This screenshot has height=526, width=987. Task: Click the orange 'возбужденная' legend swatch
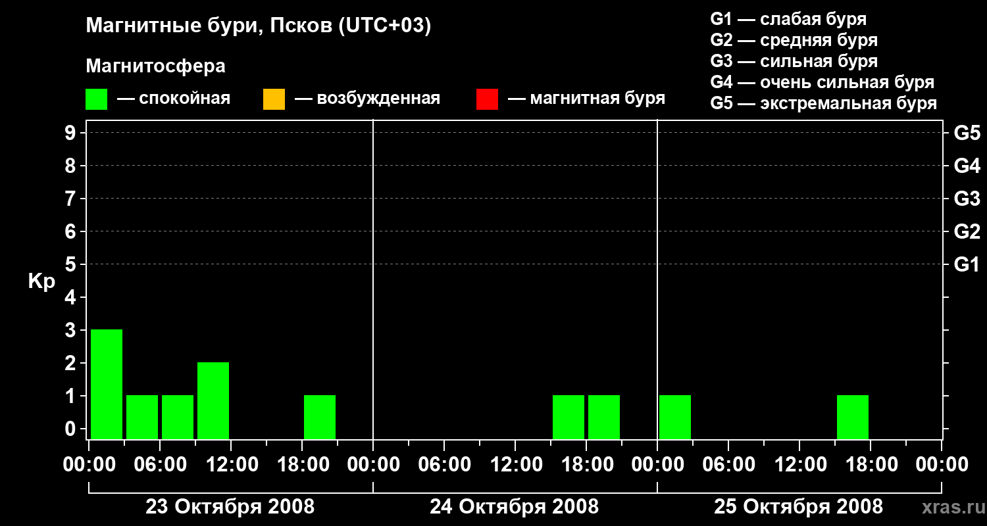pos(274,99)
